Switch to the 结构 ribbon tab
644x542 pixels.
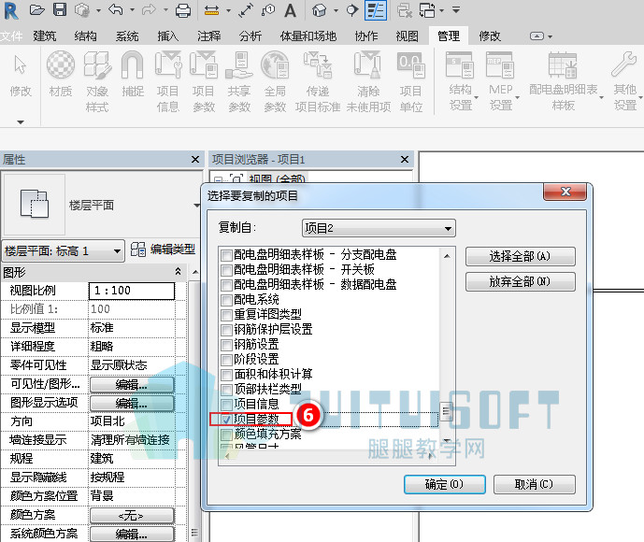coord(85,36)
